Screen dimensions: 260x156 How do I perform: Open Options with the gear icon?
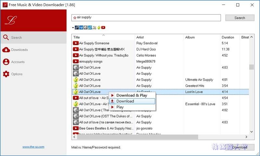(x=33, y=74)
